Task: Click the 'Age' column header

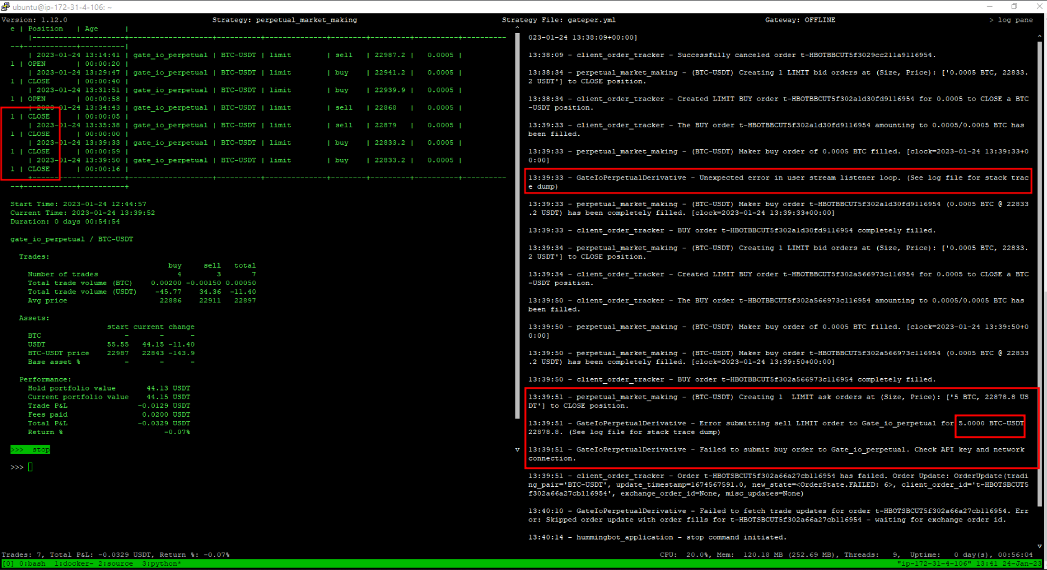Action: pos(91,29)
